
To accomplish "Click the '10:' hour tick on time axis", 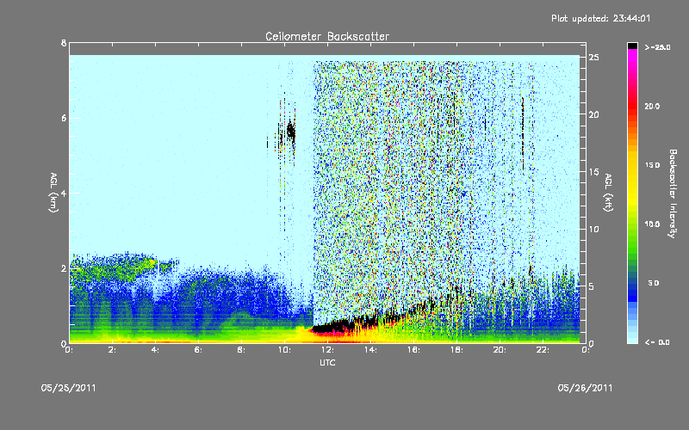I will click(285, 350).
